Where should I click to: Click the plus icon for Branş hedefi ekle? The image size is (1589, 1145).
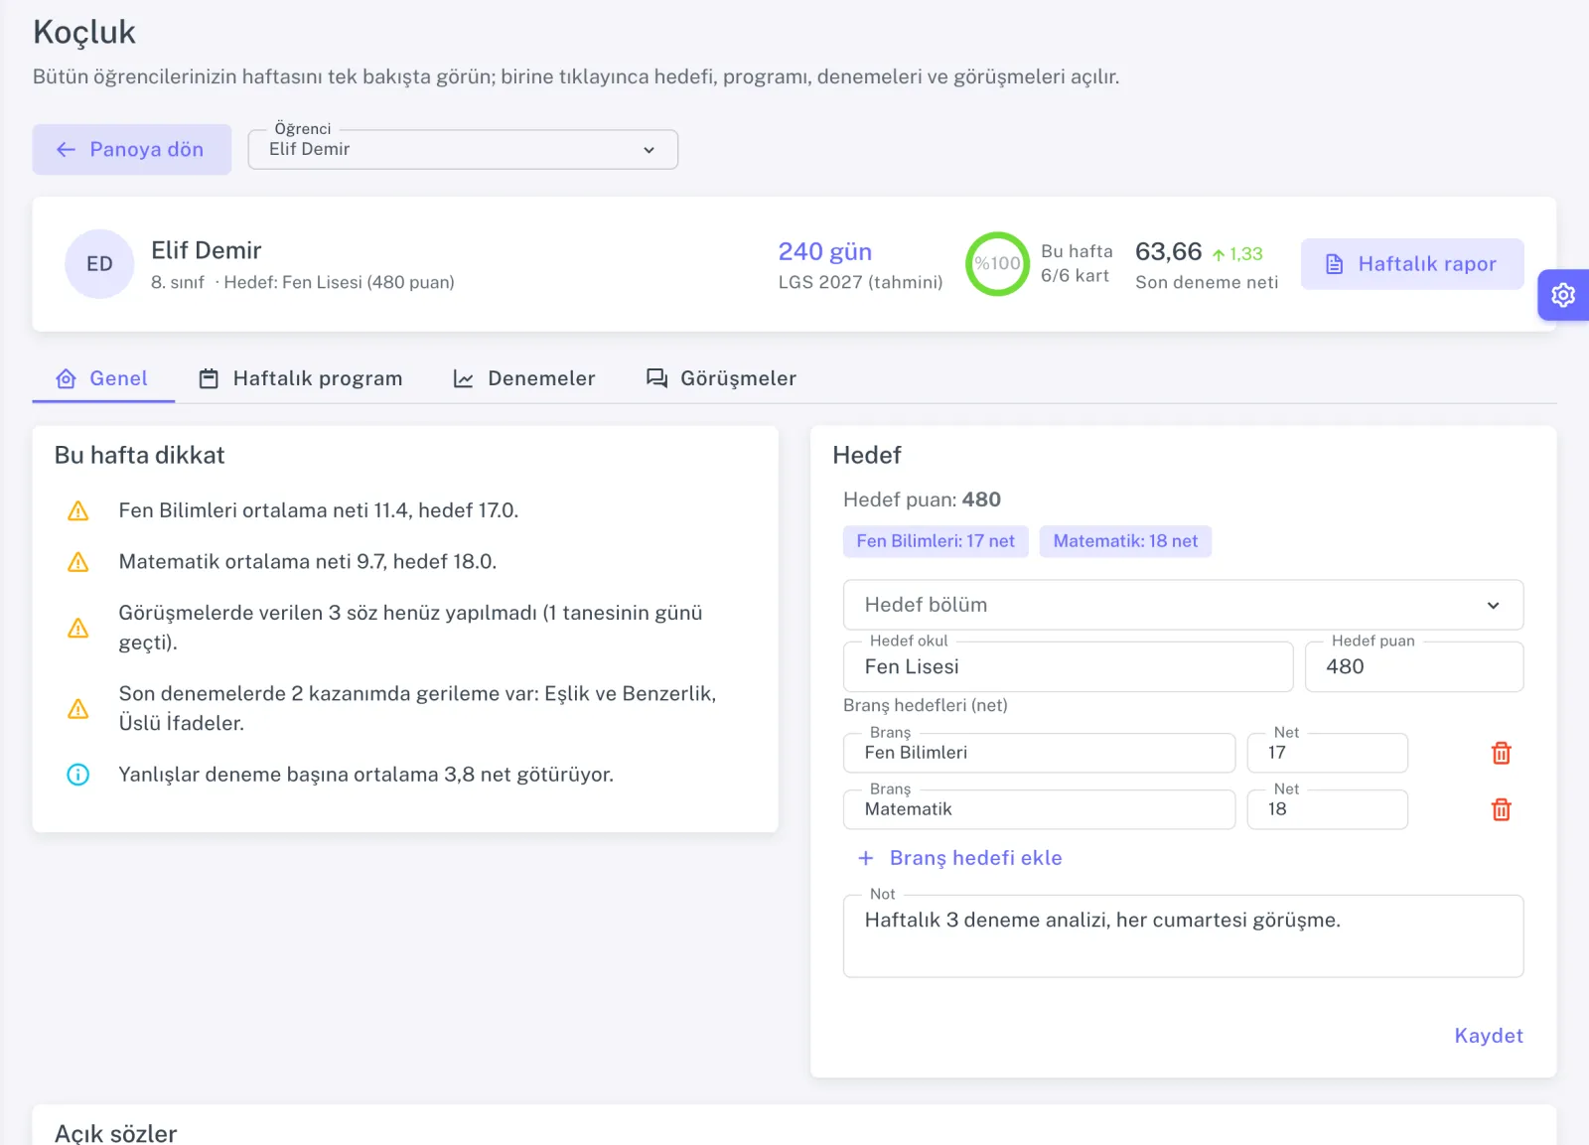click(x=866, y=858)
